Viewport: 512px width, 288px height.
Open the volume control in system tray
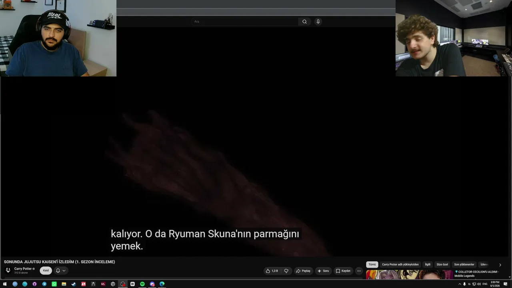coord(479,284)
